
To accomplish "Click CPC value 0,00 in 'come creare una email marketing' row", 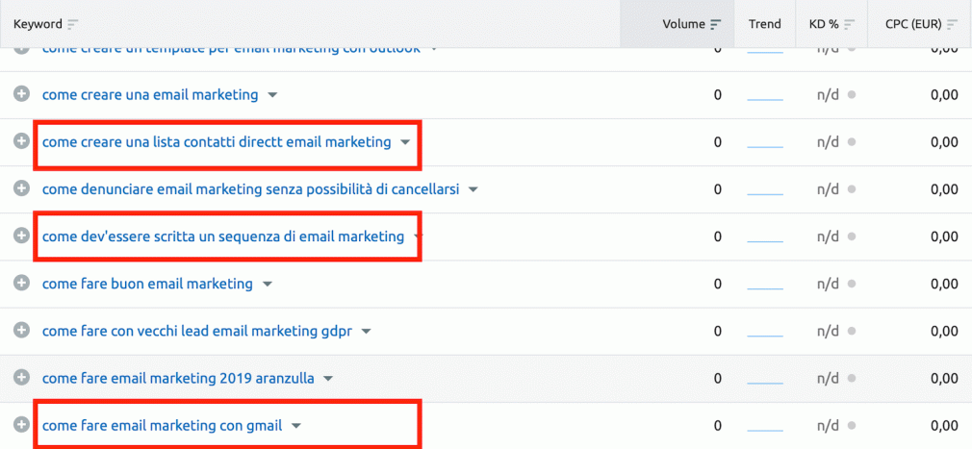I will click(944, 95).
